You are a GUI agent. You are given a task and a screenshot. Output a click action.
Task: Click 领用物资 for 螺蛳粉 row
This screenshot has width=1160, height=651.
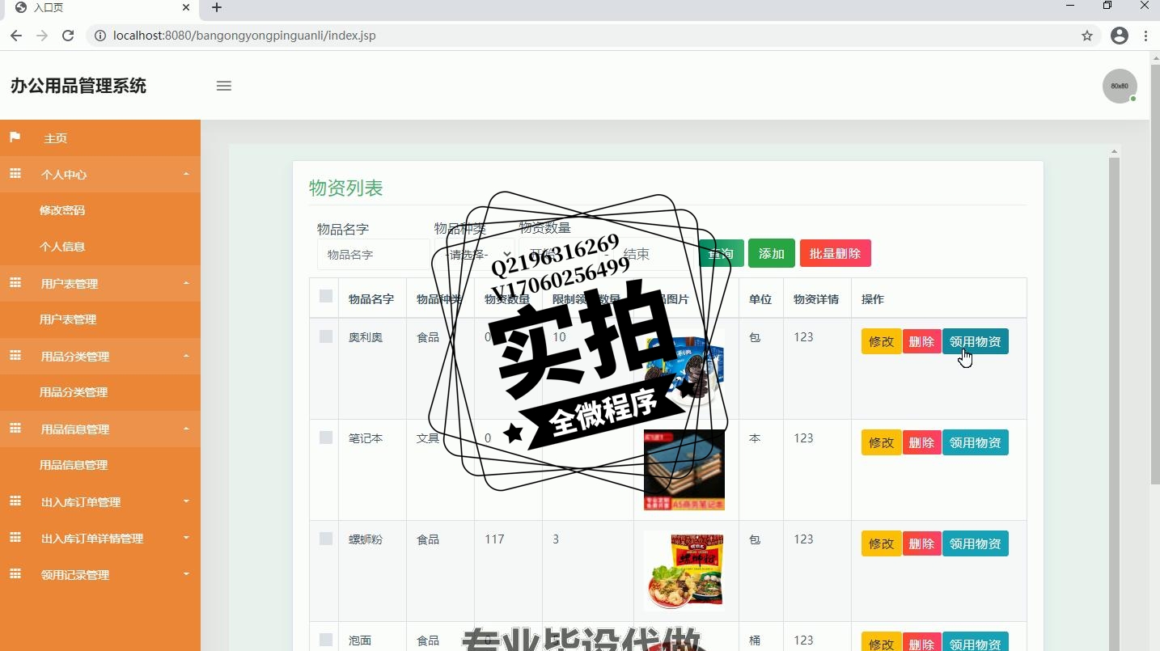point(975,543)
